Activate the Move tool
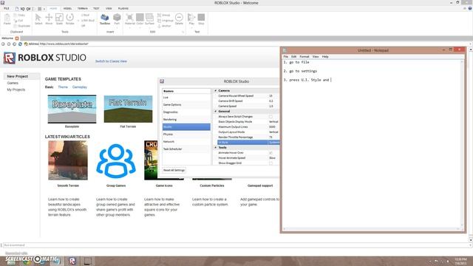473x266 pixels. (49, 19)
